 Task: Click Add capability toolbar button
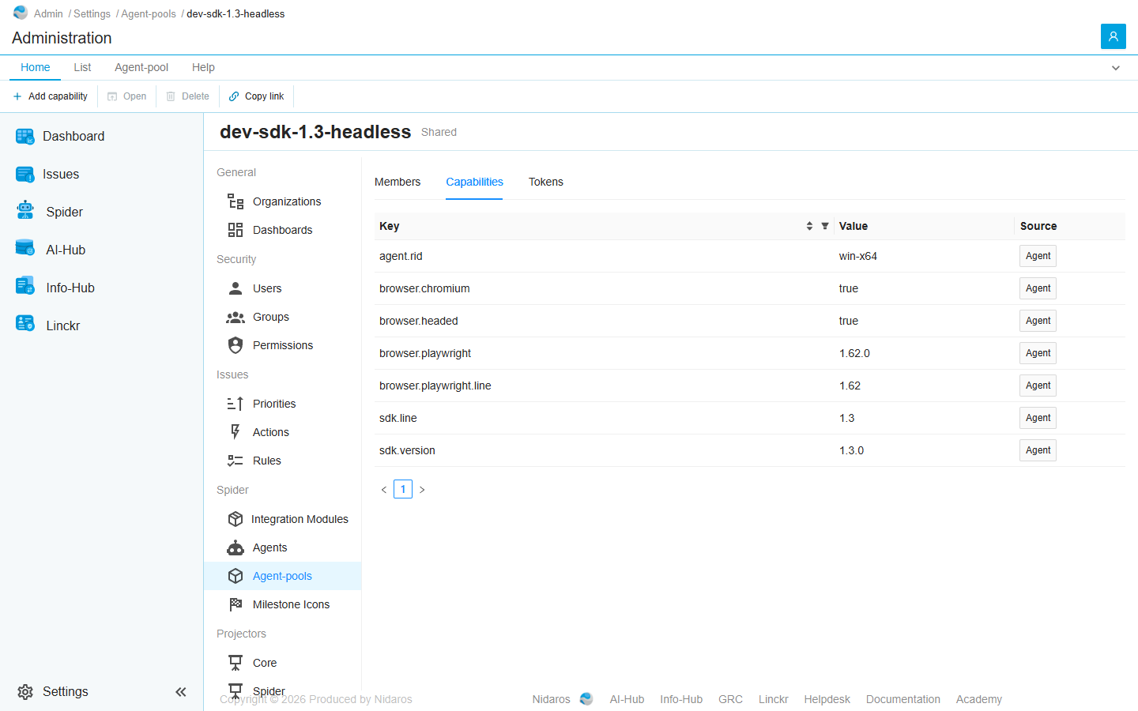51,96
